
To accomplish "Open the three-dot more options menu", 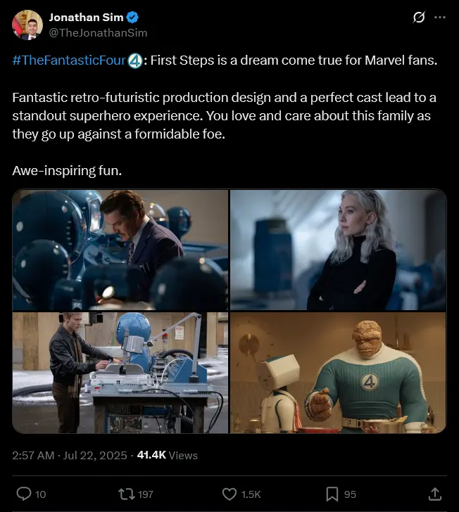I will (x=440, y=17).
